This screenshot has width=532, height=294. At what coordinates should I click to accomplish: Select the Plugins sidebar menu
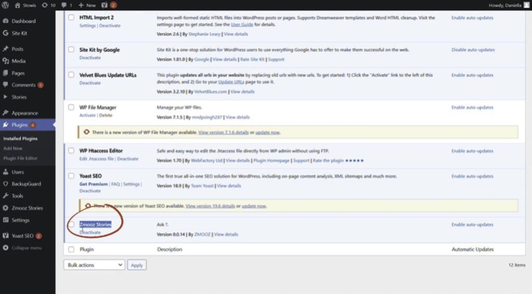pyautogui.click(x=19, y=125)
